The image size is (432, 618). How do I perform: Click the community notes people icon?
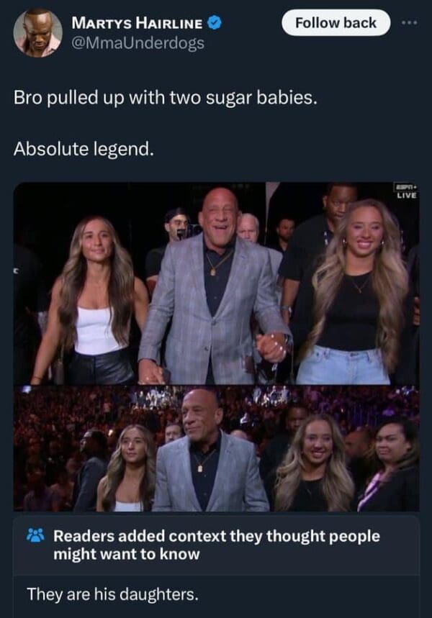pos(35,537)
